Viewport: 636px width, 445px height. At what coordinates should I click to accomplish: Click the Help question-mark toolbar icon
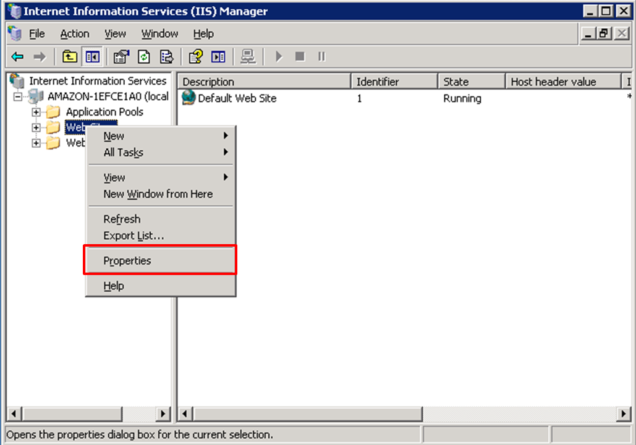[195, 57]
